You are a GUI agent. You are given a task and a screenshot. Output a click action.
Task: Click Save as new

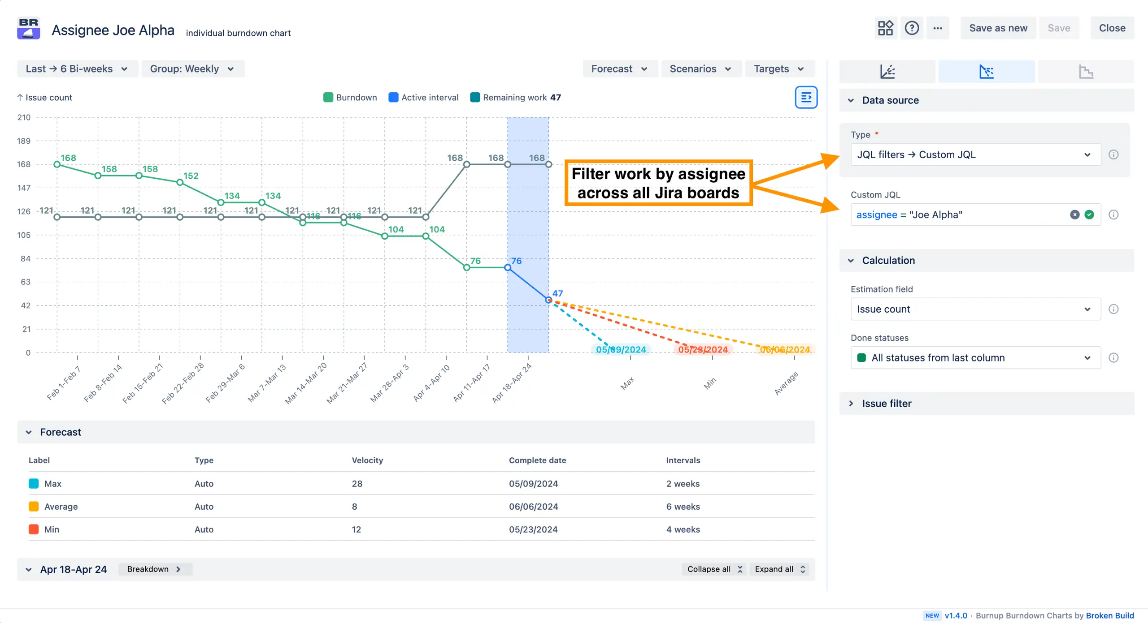[x=998, y=28]
